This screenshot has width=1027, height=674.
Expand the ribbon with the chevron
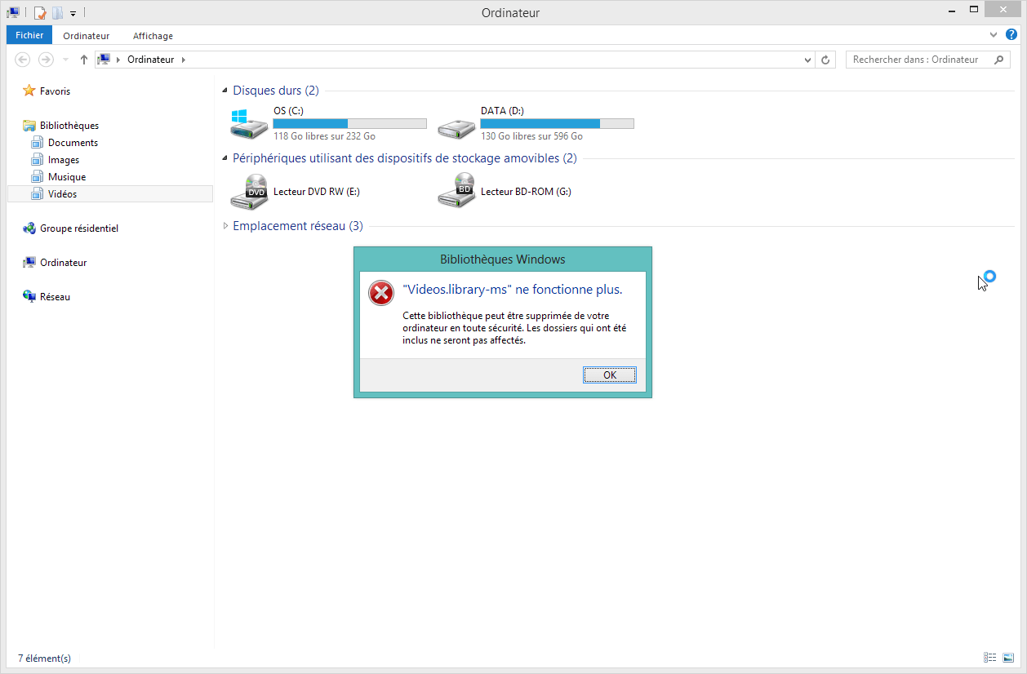994,35
